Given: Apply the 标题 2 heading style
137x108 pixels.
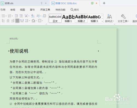Looking at the screenshot, I should point(81,18).
